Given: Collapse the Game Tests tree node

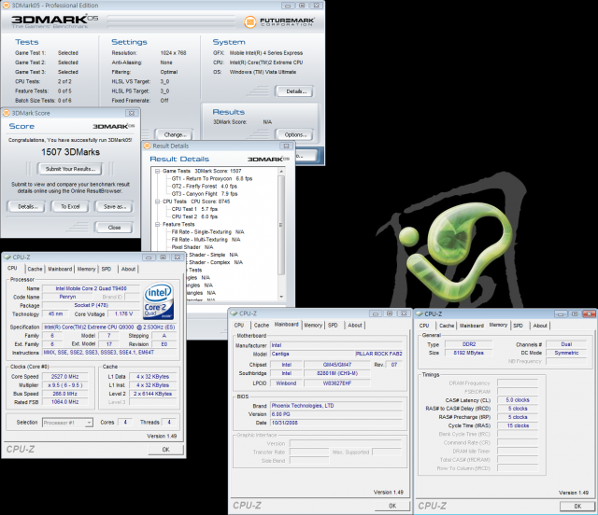Looking at the screenshot, I should pos(157,171).
